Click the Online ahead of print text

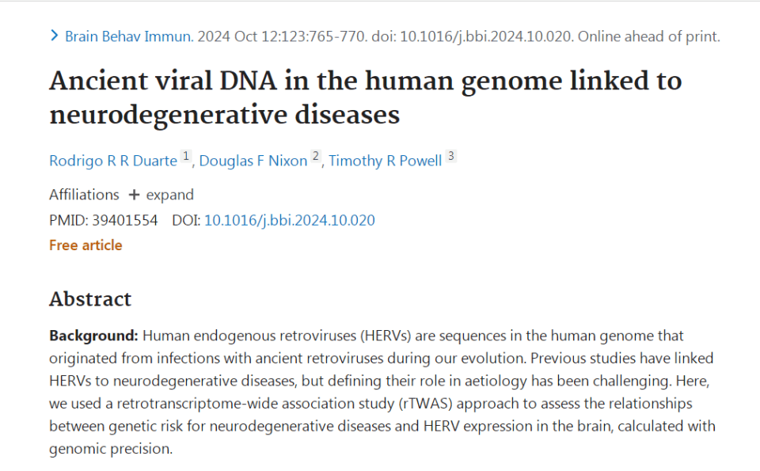(x=649, y=36)
